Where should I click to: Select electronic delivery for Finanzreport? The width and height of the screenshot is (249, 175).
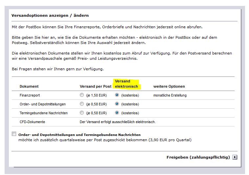[117, 95]
